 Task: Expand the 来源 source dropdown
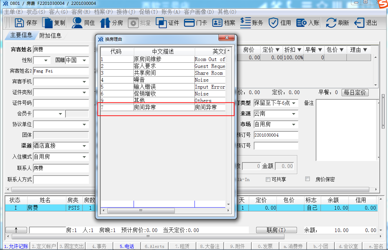pyautogui.click(x=294, y=114)
